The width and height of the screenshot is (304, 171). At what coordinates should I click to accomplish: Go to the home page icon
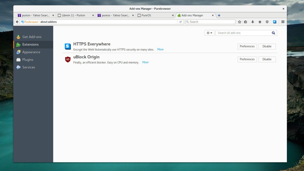260,22
